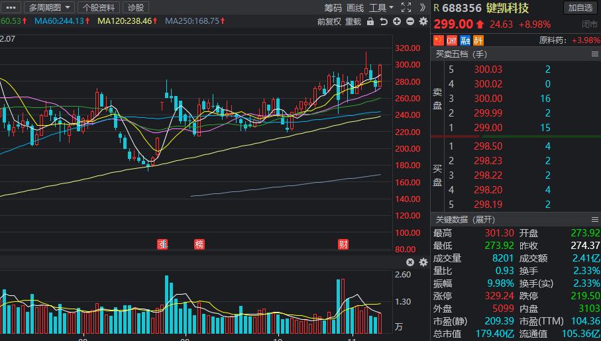Toggle 前复权 price adjustment

pyautogui.click(x=329, y=21)
